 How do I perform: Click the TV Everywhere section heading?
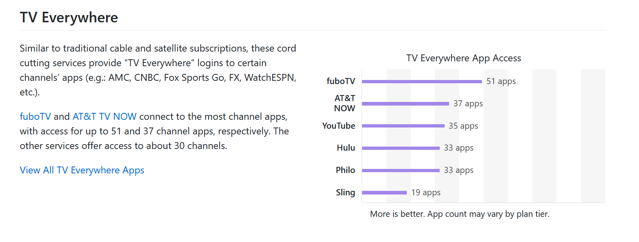(69, 18)
